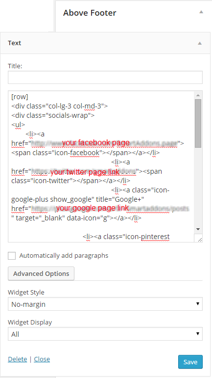Click the Close link
Image resolution: width=212 pixels, height=378 pixels.
[x=42, y=359]
